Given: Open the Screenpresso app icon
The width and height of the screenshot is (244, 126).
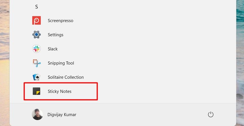Looking at the screenshot, I should pyautogui.click(x=37, y=20).
